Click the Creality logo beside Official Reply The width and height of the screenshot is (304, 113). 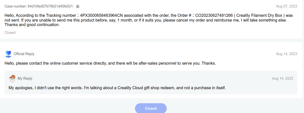(8, 54)
